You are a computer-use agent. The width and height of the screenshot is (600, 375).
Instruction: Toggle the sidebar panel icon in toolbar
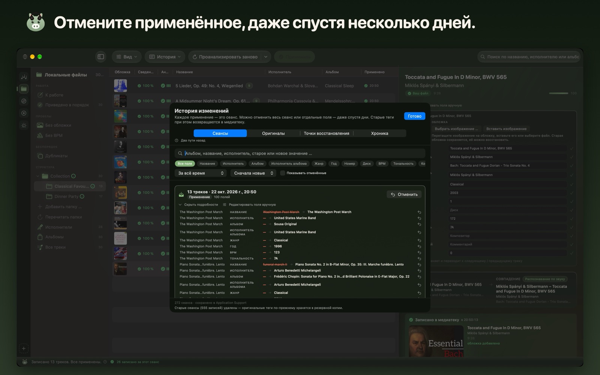pyautogui.click(x=101, y=57)
